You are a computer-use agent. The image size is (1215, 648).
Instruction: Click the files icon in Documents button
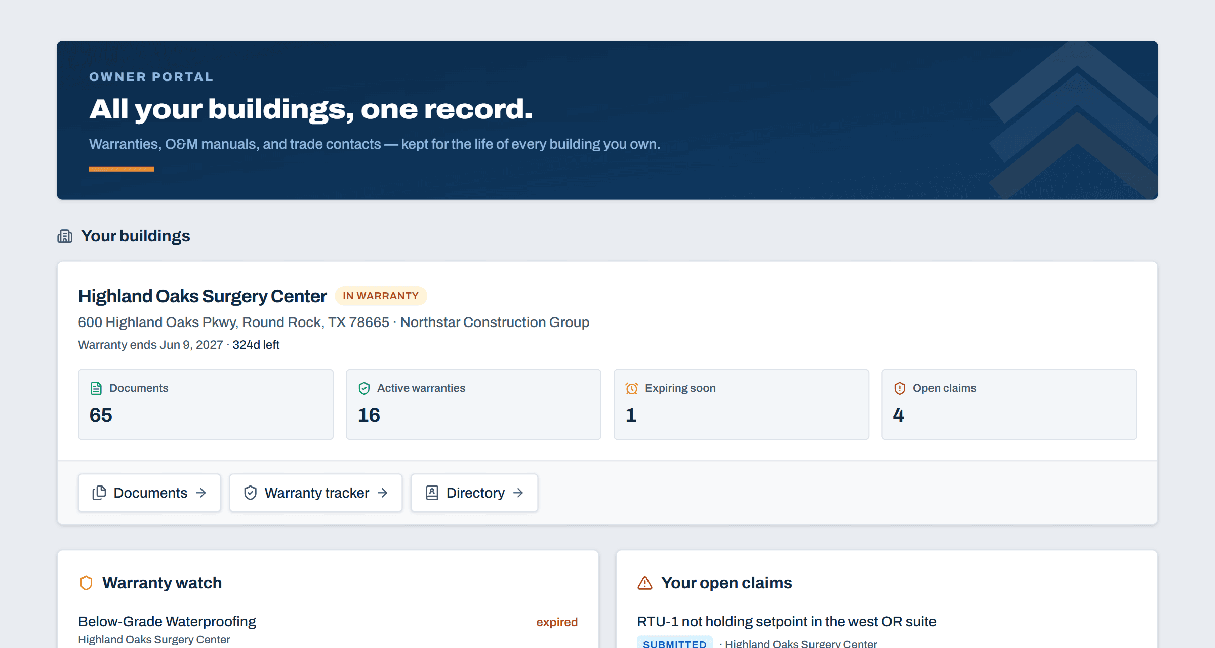click(x=99, y=493)
